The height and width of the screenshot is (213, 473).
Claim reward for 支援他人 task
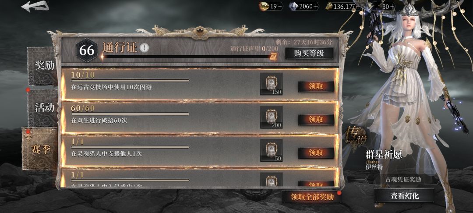(316, 153)
